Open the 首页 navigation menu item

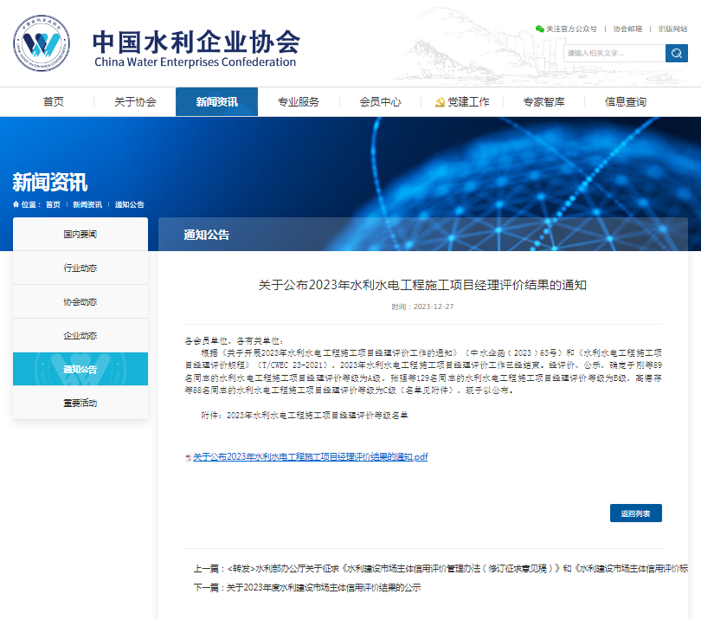[54, 101]
